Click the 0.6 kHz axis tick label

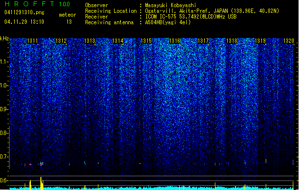(4, 180)
